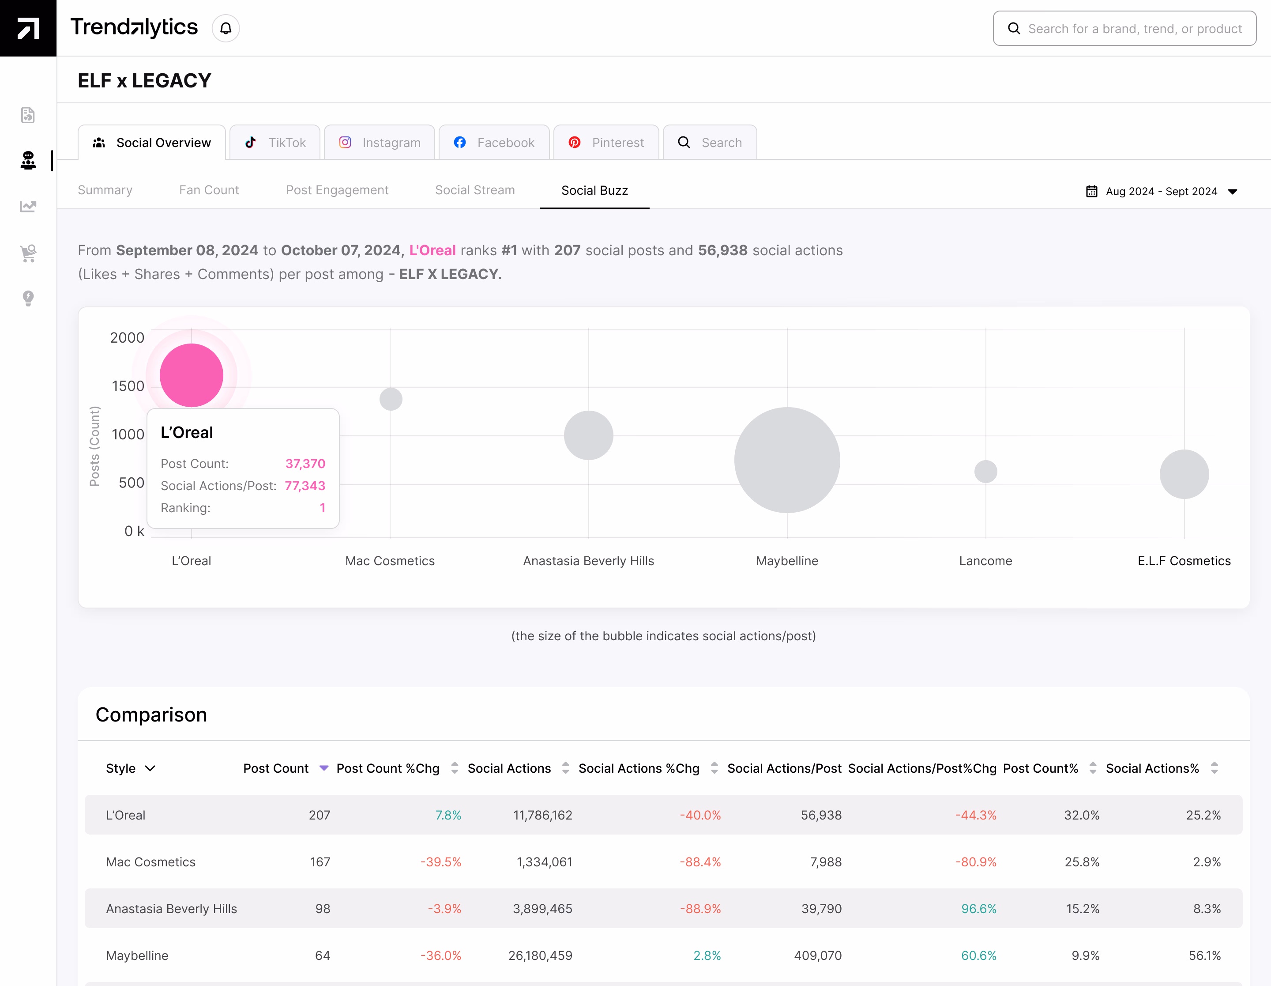
Task: Open the Pinterest tab
Action: pyautogui.click(x=606, y=143)
